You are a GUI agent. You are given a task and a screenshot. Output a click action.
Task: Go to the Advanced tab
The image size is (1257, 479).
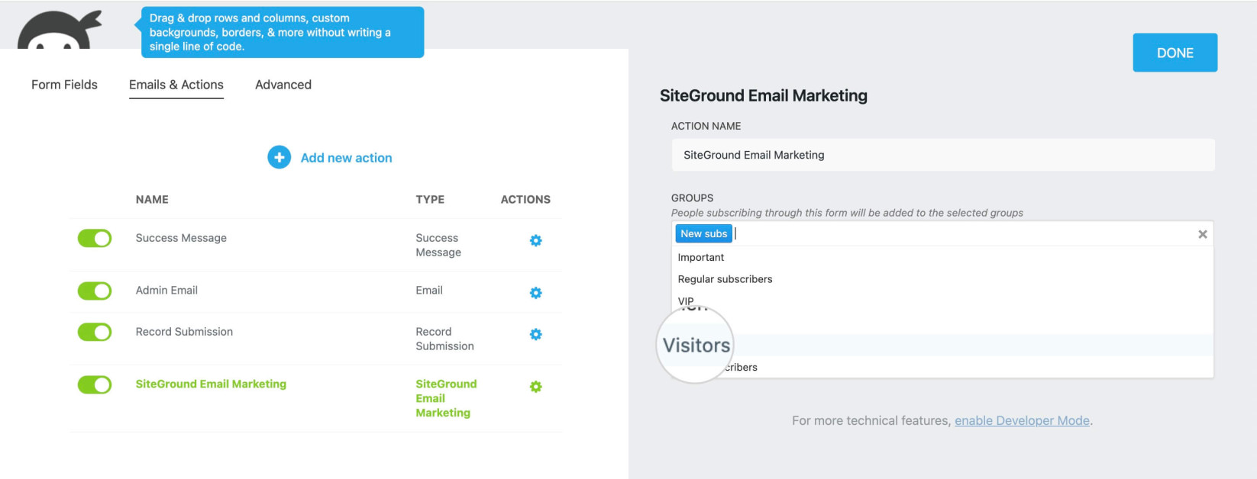[x=283, y=85]
